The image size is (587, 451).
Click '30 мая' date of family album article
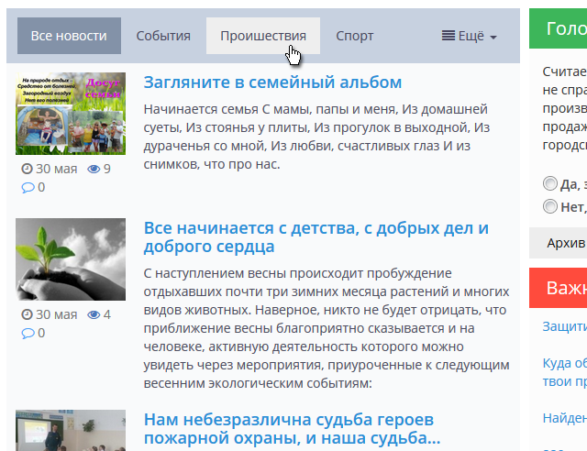(57, 170)
